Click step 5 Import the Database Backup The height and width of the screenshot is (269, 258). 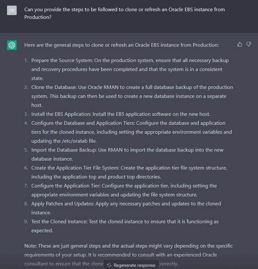pos(127,154)
